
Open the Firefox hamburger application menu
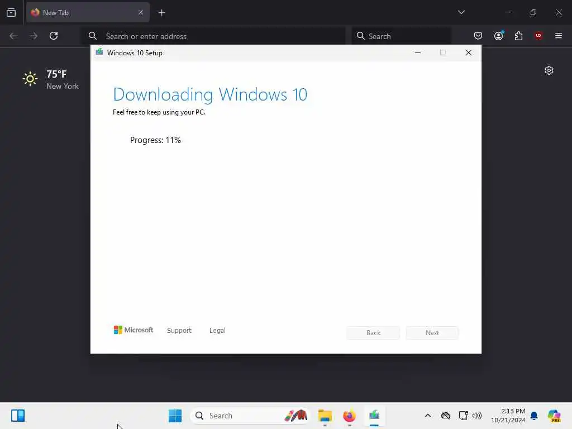point(559,36)
